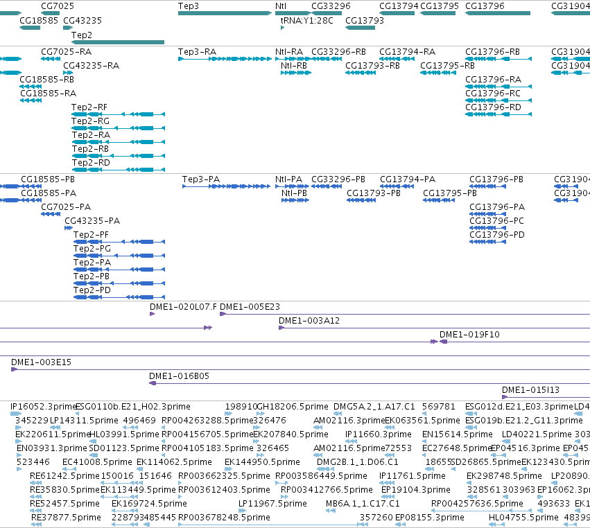
Task: Select EST EK207840.5prime
Action: click(291, 434)
